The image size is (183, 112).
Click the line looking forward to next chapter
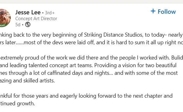[x=86, y=96]
